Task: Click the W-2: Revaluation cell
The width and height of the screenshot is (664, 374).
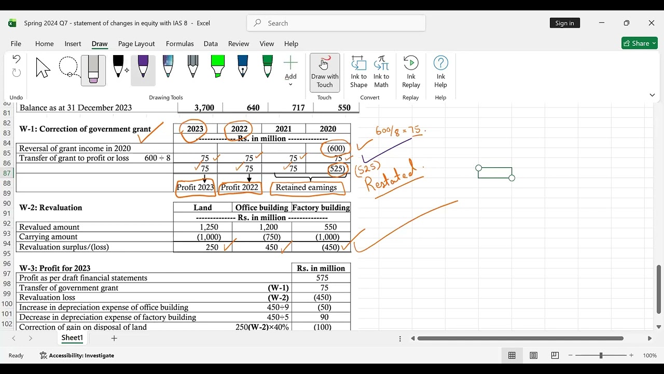Action: tap(51, 207)
